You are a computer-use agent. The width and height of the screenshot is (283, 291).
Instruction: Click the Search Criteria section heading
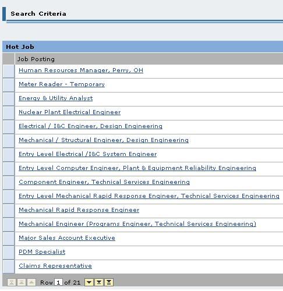point(38,14)
